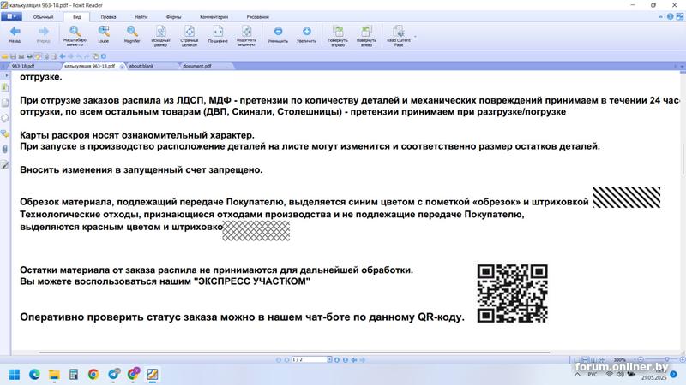Collapse the ribbon with the top-right arrow
686x385 pixels.
coord(660,17)
